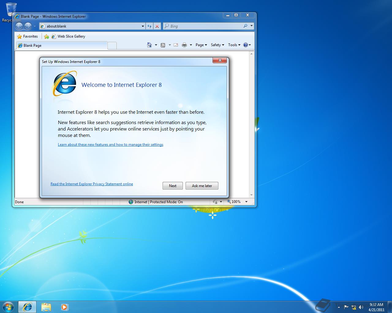Viewport: 392px width, 313px height.
Task: Click the clock showing 9:32 AM
Action: (x=376, y=307)
